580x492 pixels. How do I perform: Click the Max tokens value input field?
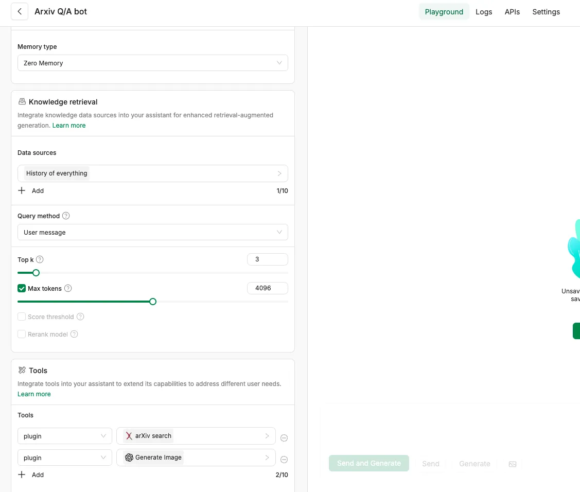267,288
